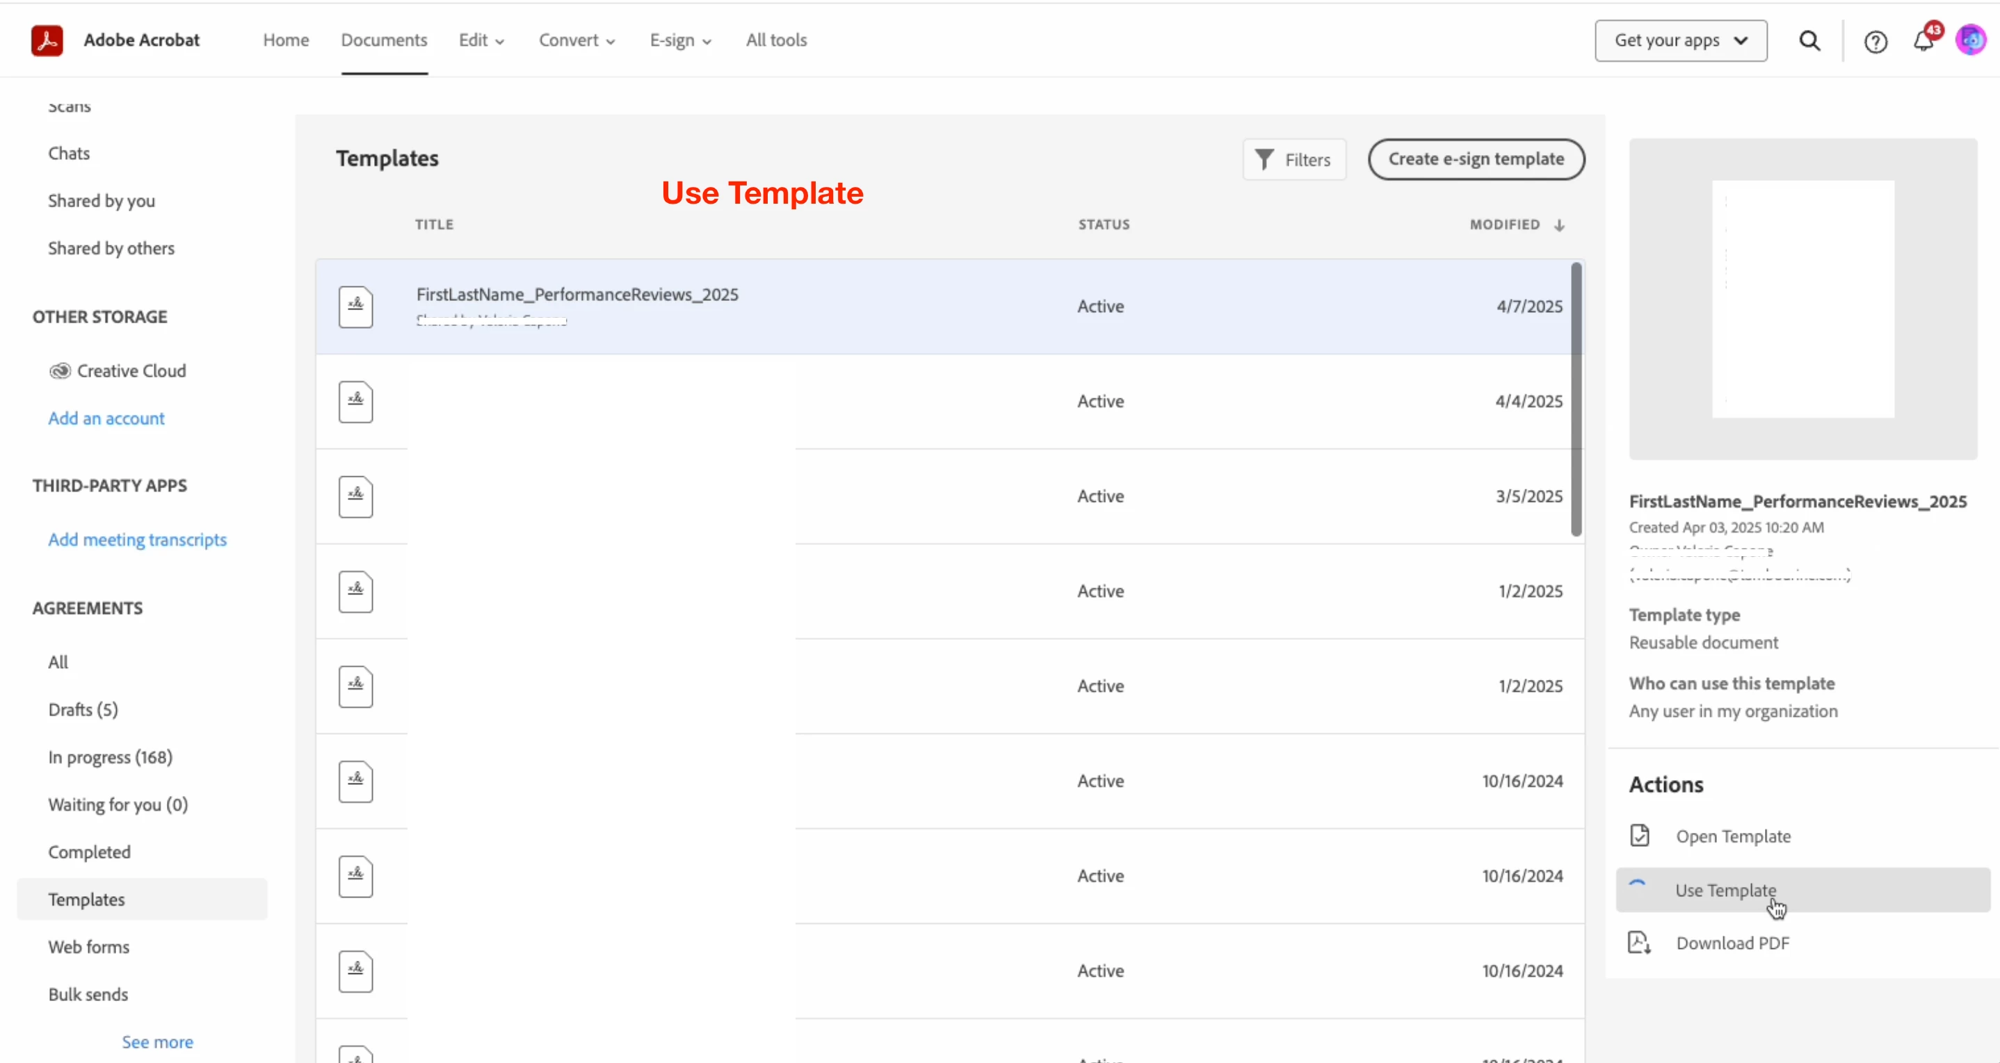Viewport: 2000px width, 1063px height.
Task: Click the Add an account link
Action: point(106,419)
